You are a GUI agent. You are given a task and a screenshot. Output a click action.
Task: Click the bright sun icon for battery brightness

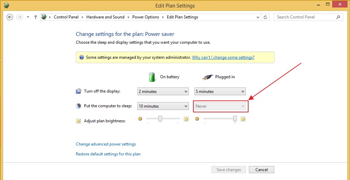coord(186,119)
